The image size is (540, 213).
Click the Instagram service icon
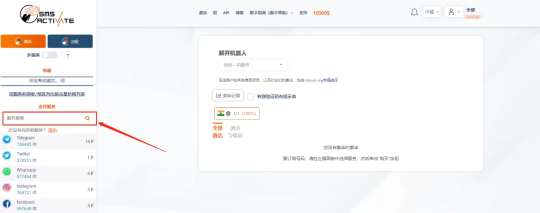6,188
